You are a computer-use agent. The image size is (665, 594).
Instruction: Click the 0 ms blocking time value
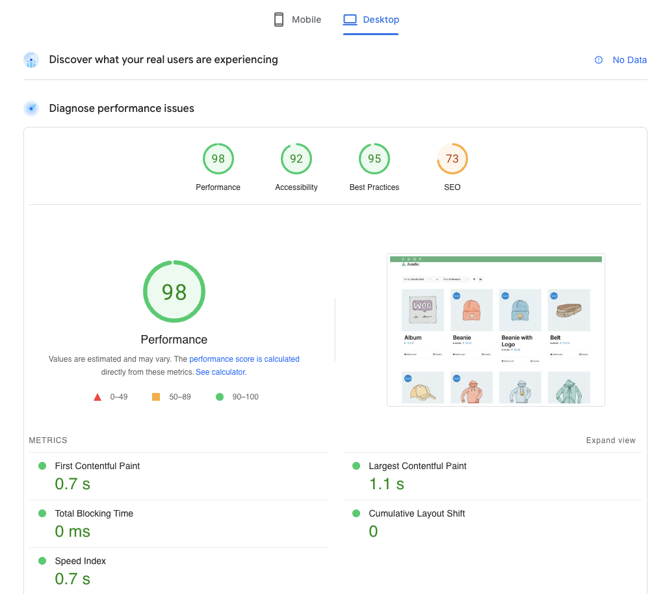click(73, 532)
